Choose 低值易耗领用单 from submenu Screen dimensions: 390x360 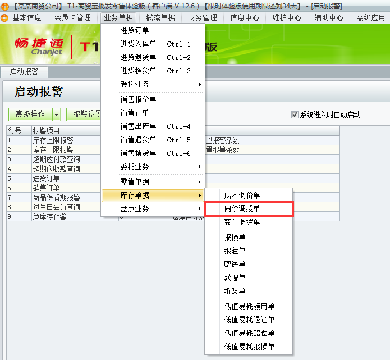coord(249,306)
